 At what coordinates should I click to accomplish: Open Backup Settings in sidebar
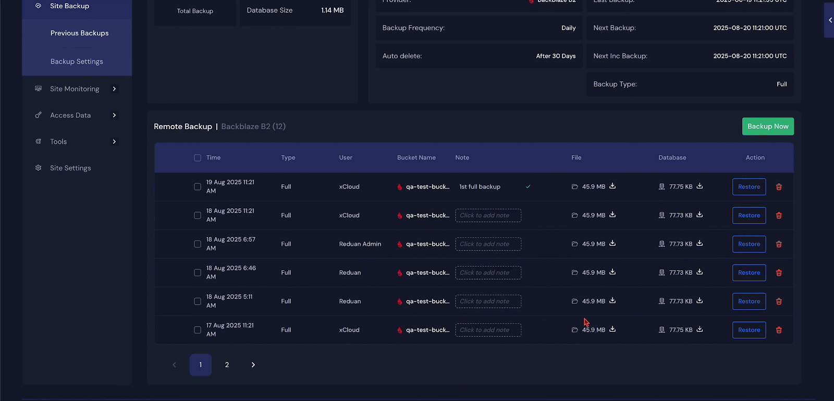[x=77, y=61]
